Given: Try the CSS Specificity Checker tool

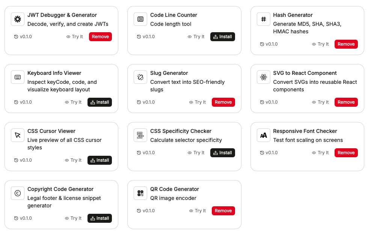Looking at the screenshot, I should [196, 153].
